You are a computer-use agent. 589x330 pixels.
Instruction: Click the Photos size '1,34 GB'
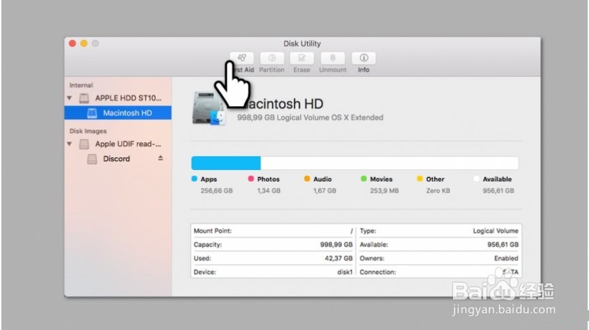click(x=268, y=191)
